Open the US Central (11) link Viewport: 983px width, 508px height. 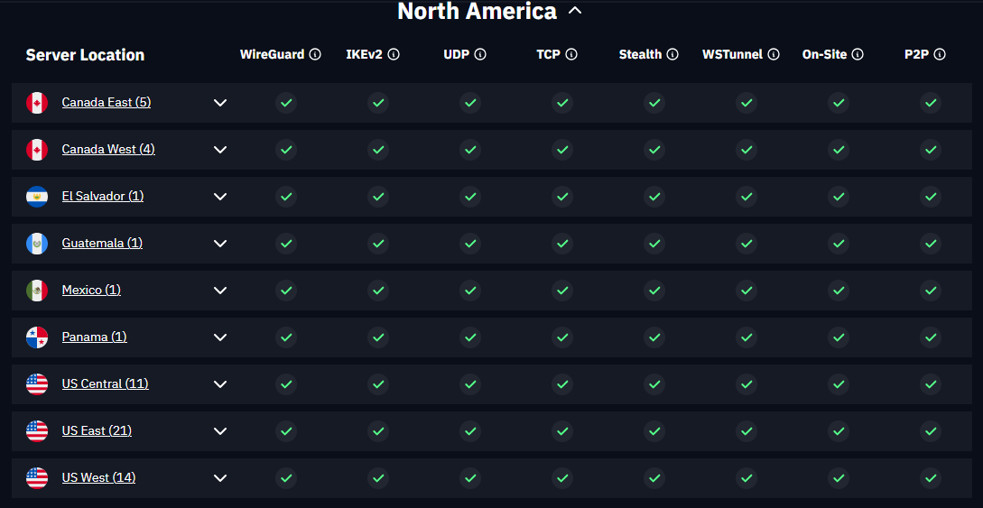105,383
